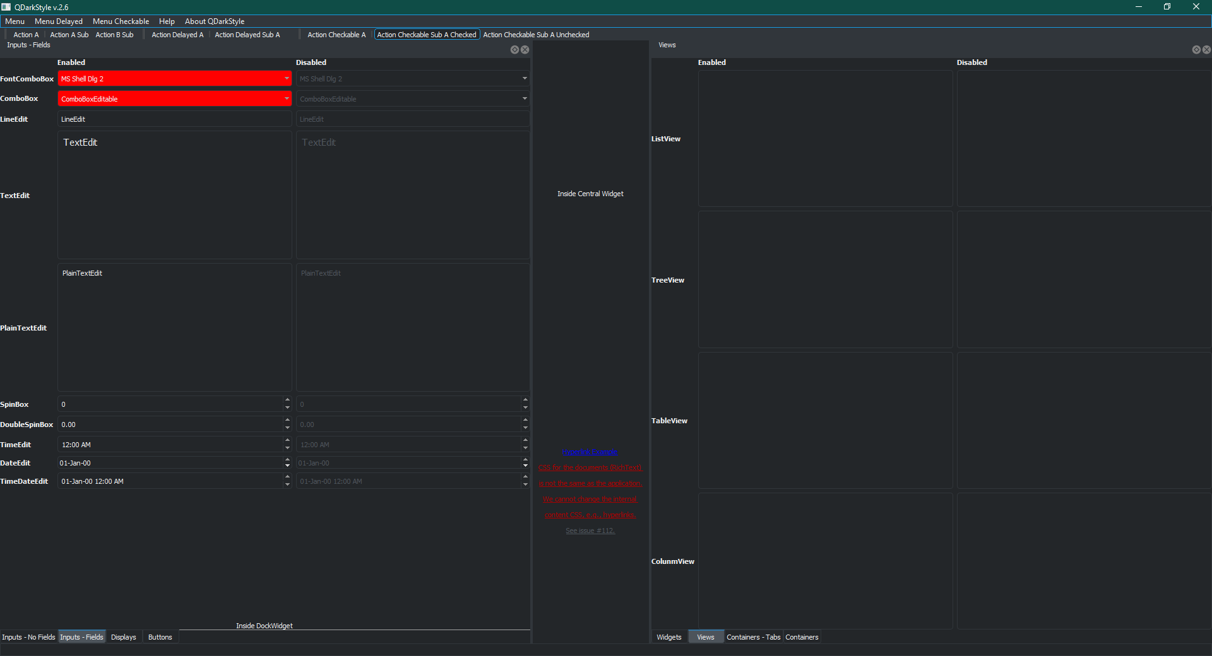The image size is (1212, 656).
Task: Switch to the Displays tab
Action: pos(123,637)
